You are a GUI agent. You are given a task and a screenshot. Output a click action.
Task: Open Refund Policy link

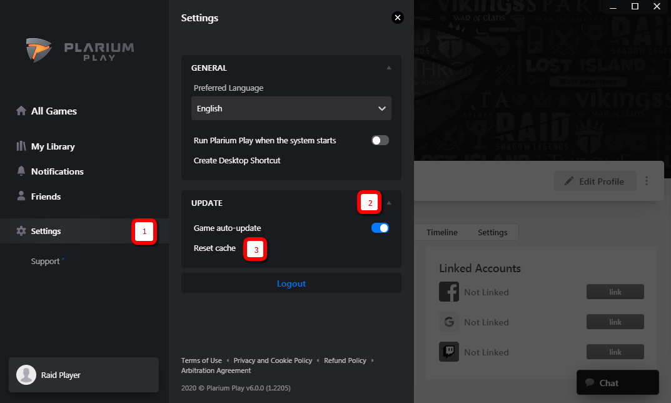pos(345,360)
